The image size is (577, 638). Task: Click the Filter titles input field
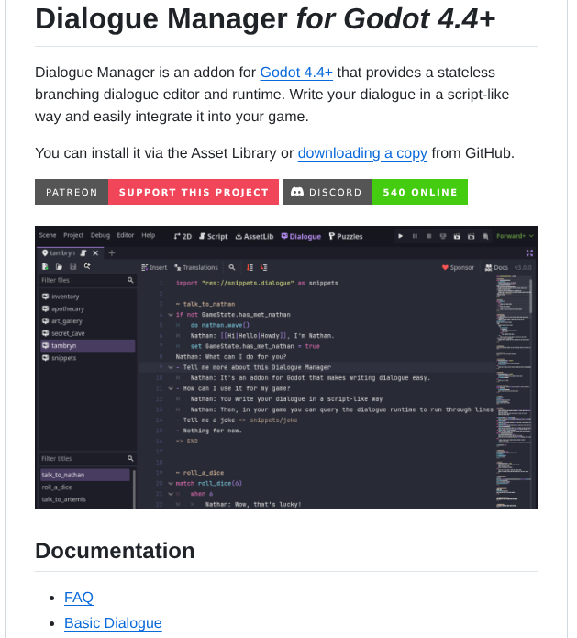point(87,459)
